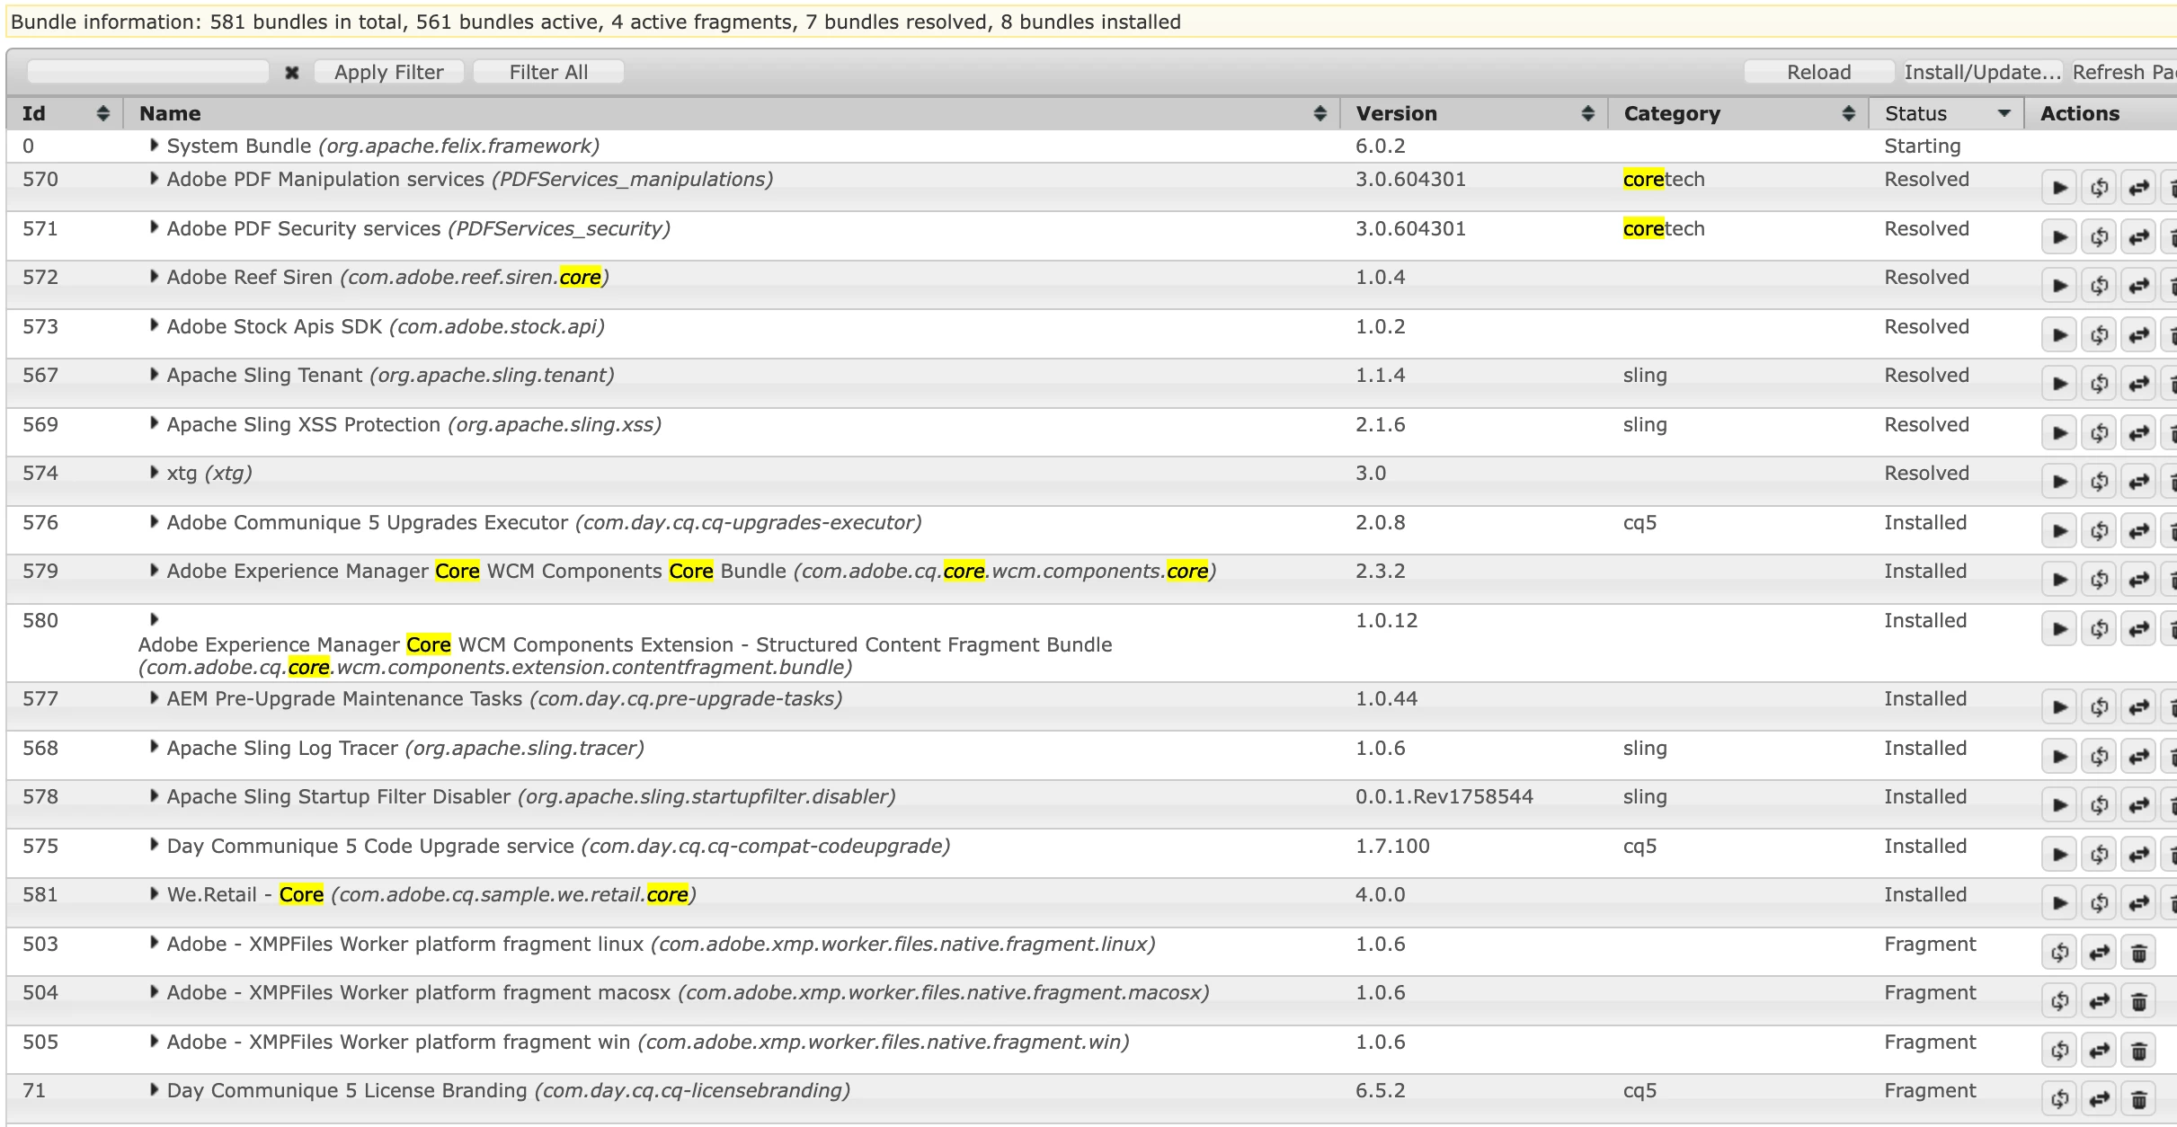Screen dimensions: 2177x1127
Task: Click the Apply Filter button
Action: [388, 72]
